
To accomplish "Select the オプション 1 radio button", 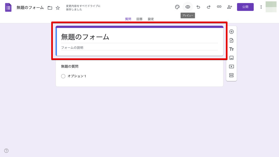I will tap(63, 76).
